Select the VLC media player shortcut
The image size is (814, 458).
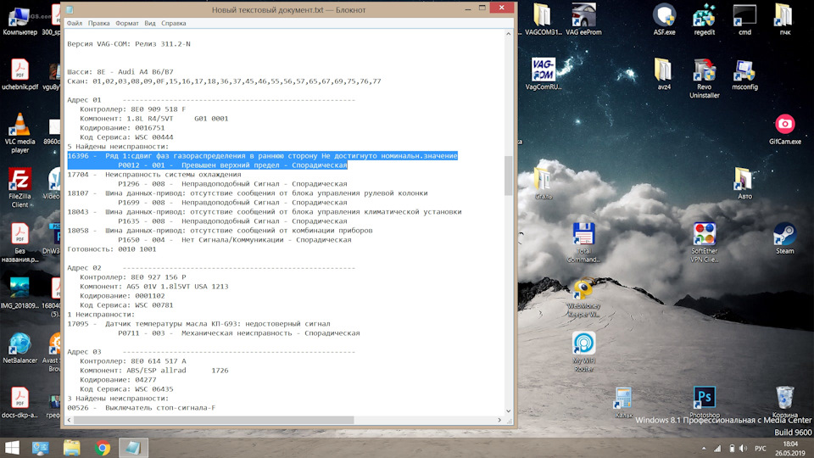pos(20,133)
